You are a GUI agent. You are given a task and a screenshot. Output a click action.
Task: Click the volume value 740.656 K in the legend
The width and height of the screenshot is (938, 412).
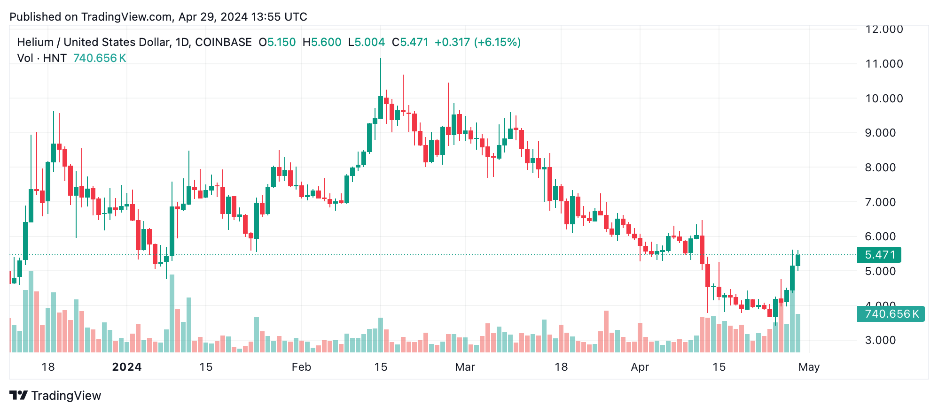tap(100, 58)
